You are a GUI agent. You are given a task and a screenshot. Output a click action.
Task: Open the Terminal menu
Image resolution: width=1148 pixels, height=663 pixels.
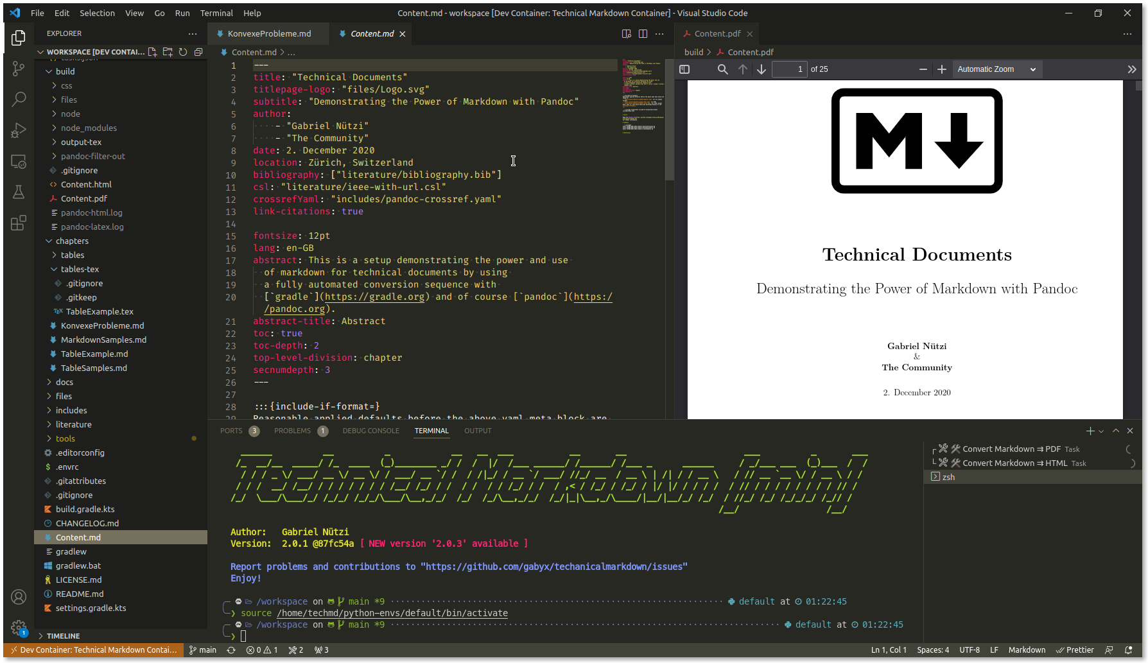pyautogui.click(x=216, y=13)
